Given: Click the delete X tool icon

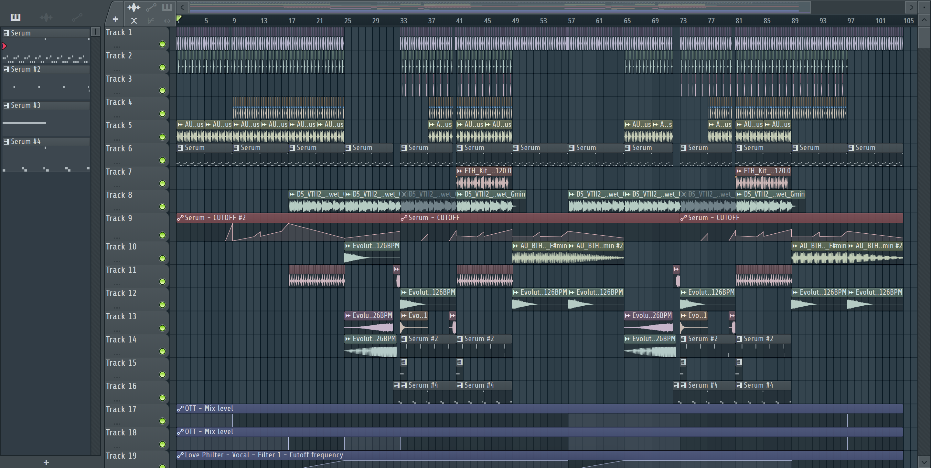Looking at the screenshot, I should (134, 21).
